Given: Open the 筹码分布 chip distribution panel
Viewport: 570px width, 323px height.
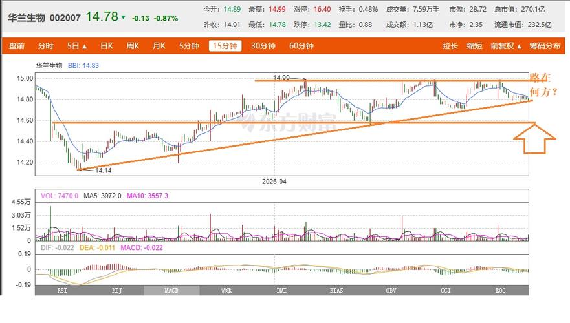Looking at the screenshot, I should pyautogui.click(x=545, y=46).
